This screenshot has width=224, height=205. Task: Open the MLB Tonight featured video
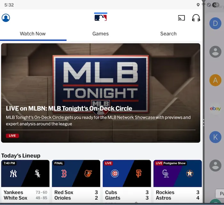pyautogui.click(x=101, y=93)
